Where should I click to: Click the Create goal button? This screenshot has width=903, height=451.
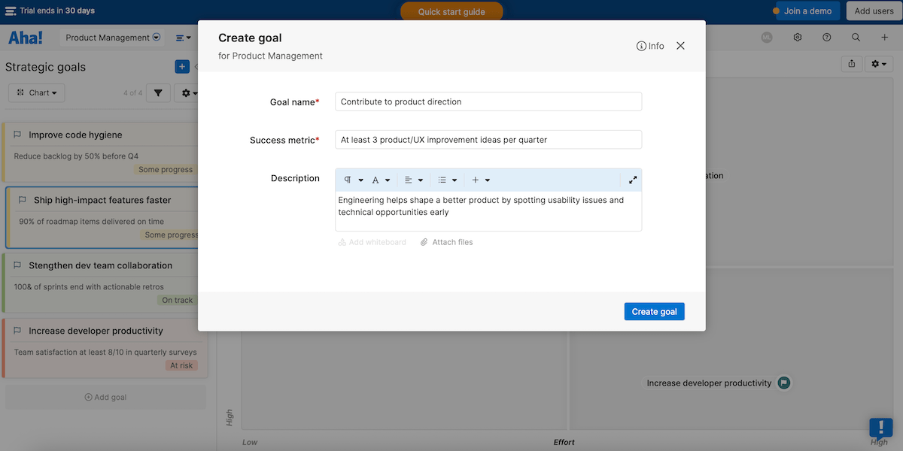654,312
